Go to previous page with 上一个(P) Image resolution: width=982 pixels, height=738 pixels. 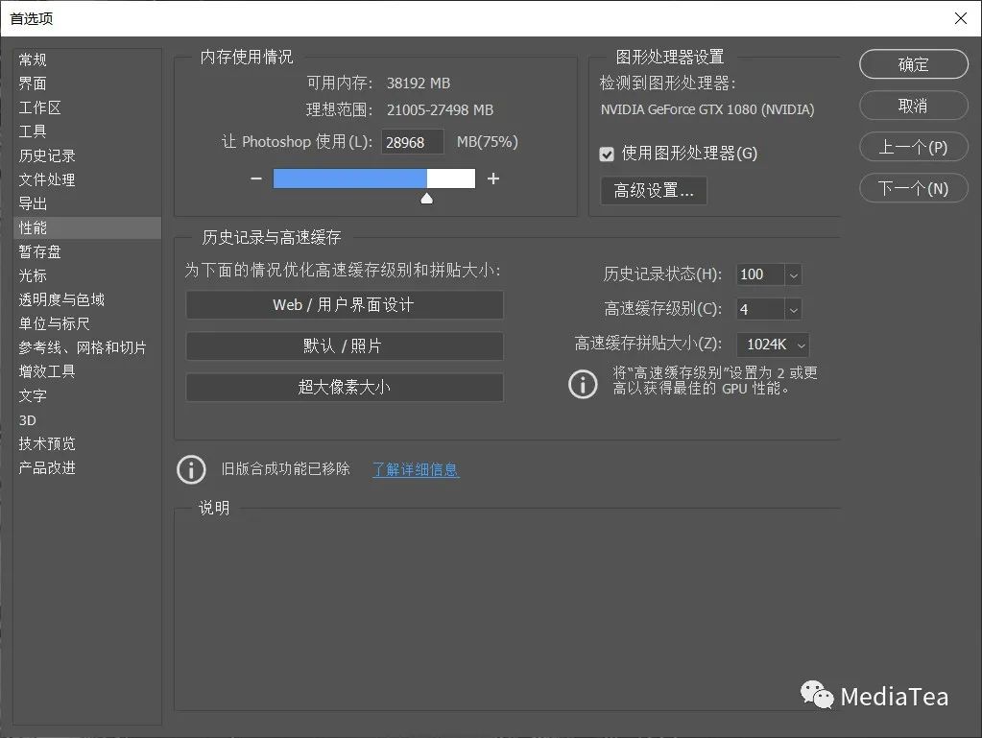tap(914, 147)
